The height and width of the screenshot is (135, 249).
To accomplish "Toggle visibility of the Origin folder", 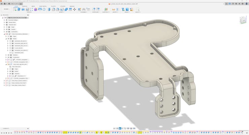I will (7, 27).
